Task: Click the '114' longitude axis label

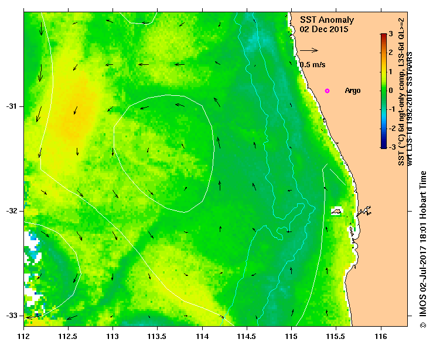Action: [202, 337]
